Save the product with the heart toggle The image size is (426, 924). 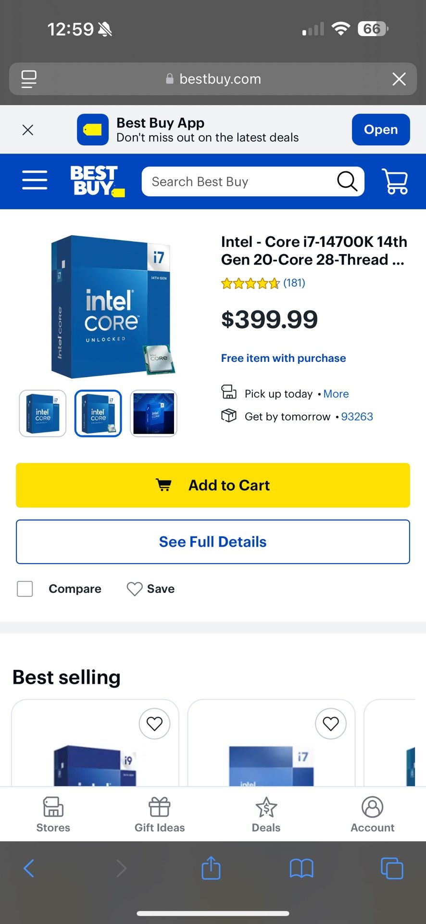pos(133,589)
